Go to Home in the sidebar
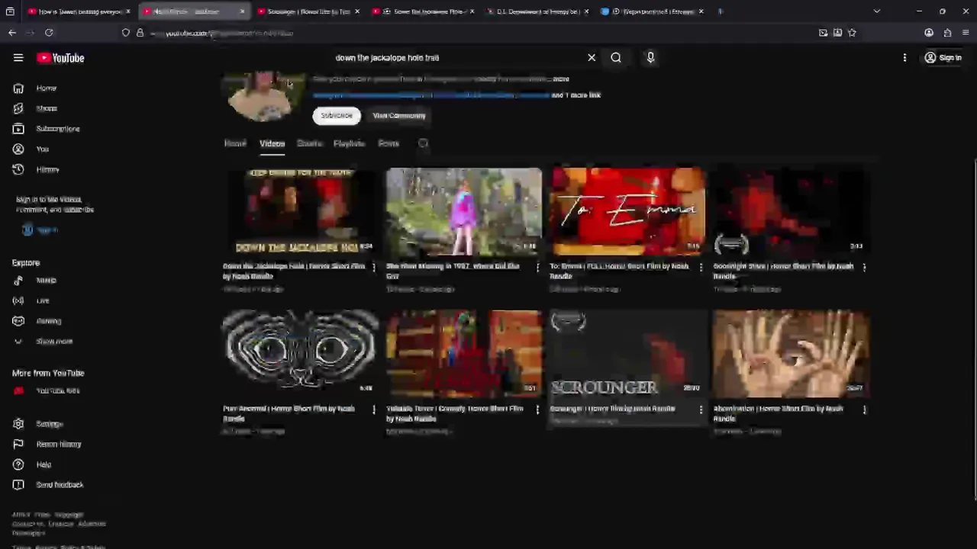Viewport: 977px width, 549px height. 46,88
